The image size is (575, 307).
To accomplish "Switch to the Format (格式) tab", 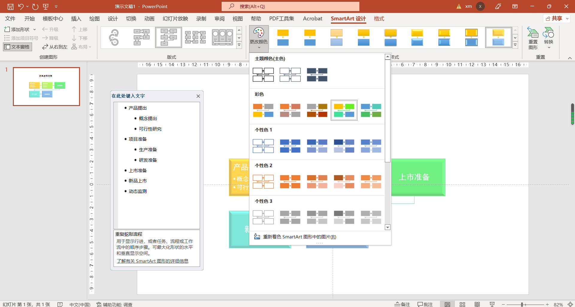I will tap(379, 19).
